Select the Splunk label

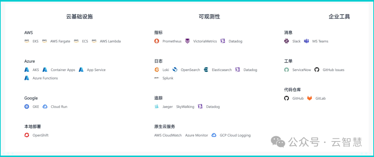click(x=168, y=78)
